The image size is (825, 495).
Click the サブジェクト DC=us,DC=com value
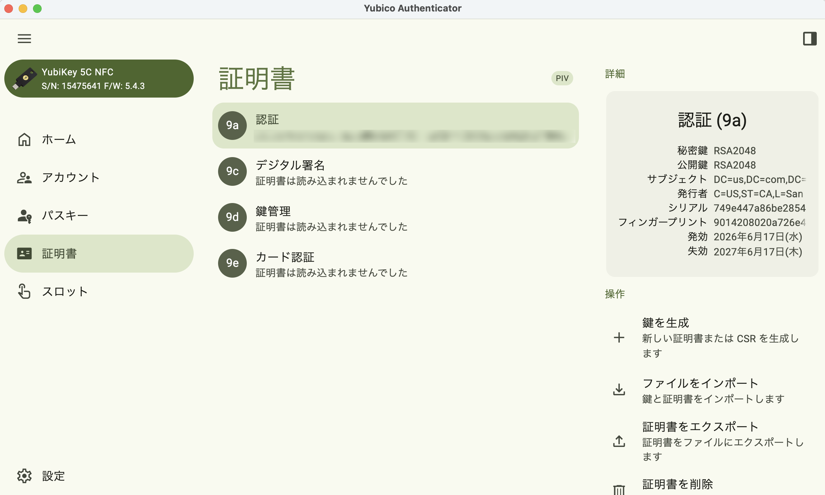click(x=760, y=179)
